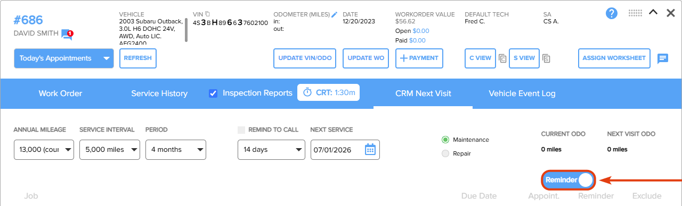Click the next service date field
The image size is (682, 206).
(345, 150)
